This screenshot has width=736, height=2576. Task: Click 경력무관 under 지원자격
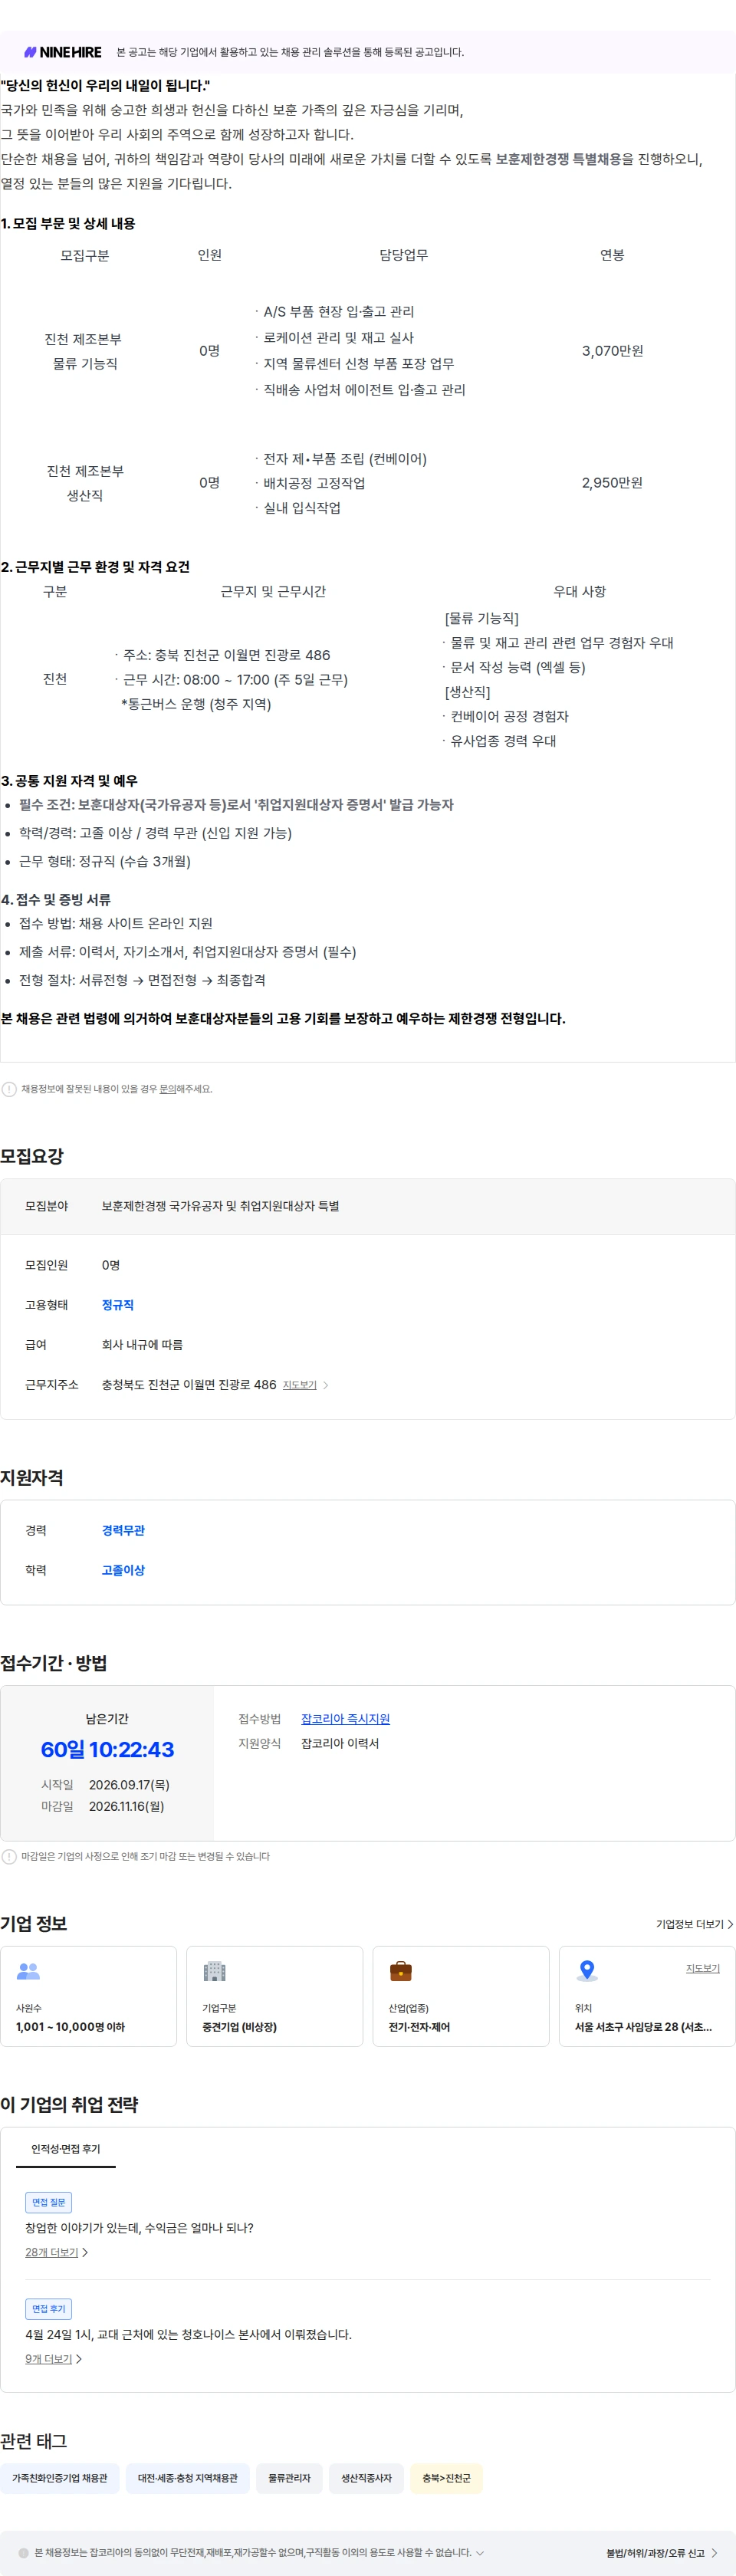point(123,1530)
